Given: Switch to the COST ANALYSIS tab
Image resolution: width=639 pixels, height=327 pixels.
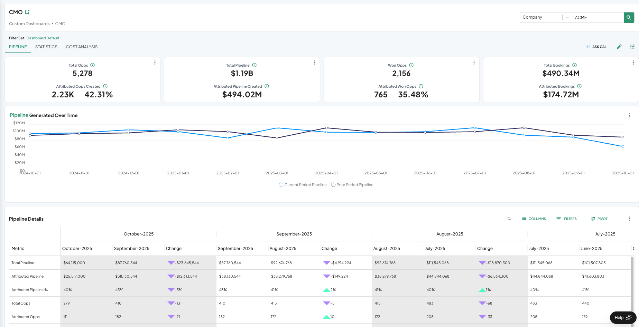Looking at the screenshot, I should click(x=82, y=47).
